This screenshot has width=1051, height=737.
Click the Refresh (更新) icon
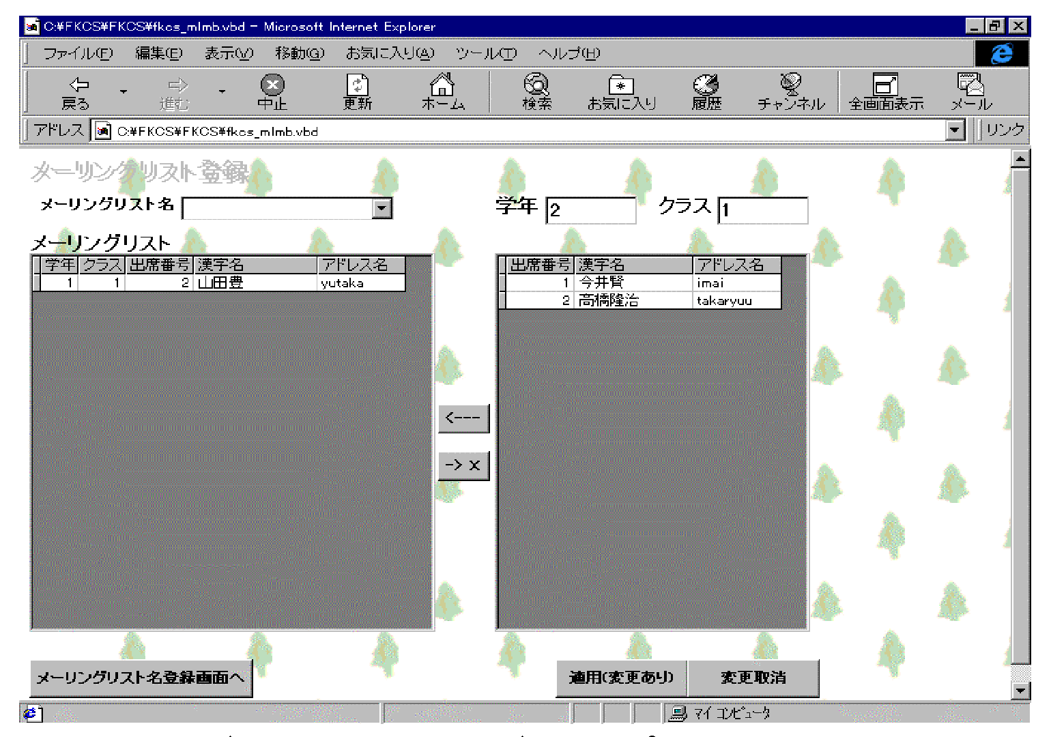[x=357, y=92]
